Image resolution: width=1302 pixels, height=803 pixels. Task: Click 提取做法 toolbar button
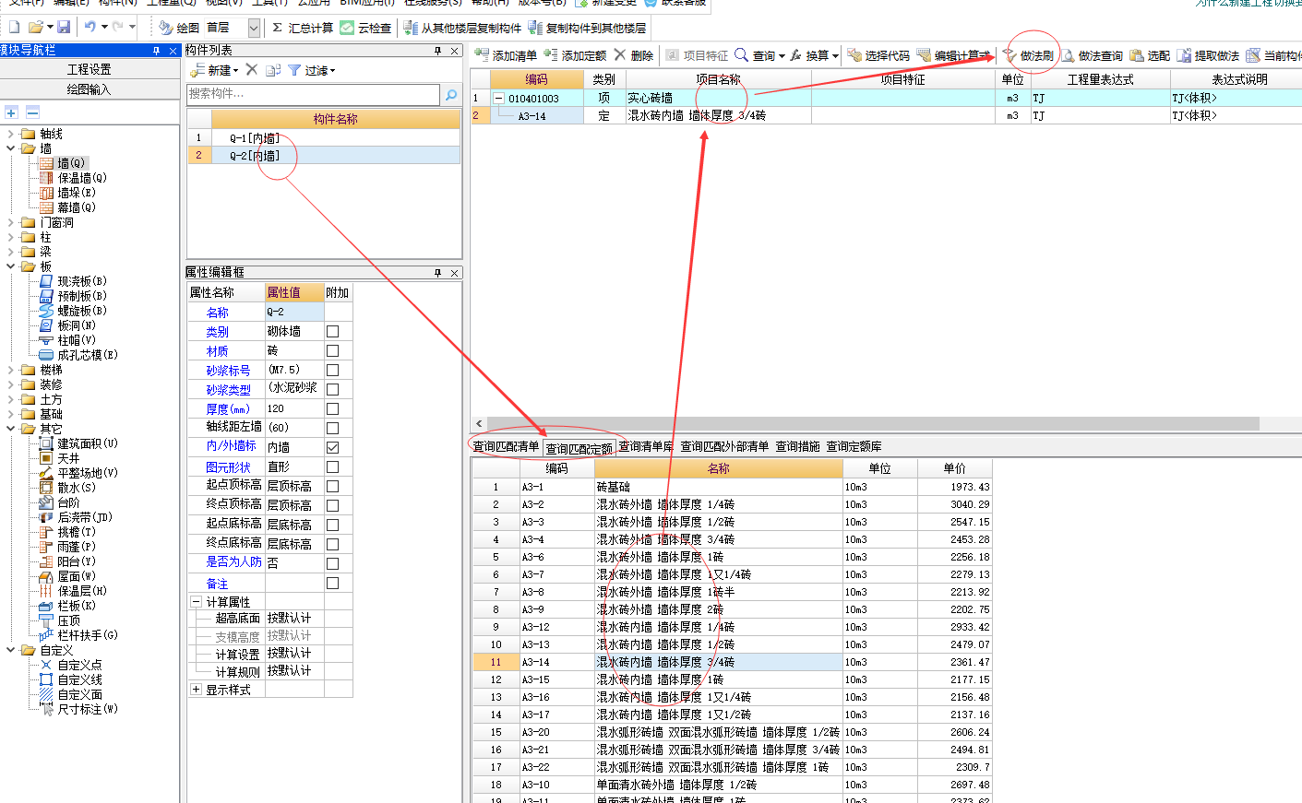[x=1208, y=55]
